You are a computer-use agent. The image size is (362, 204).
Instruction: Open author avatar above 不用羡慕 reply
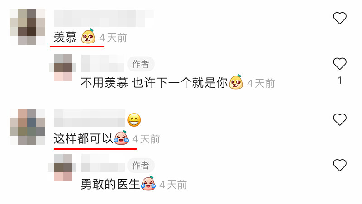click(x=63, y=67)
